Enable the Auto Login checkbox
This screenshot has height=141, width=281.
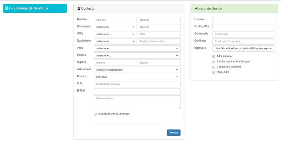click(213, 72)
